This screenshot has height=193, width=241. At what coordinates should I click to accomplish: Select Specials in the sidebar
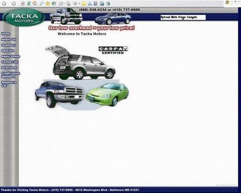8,50
